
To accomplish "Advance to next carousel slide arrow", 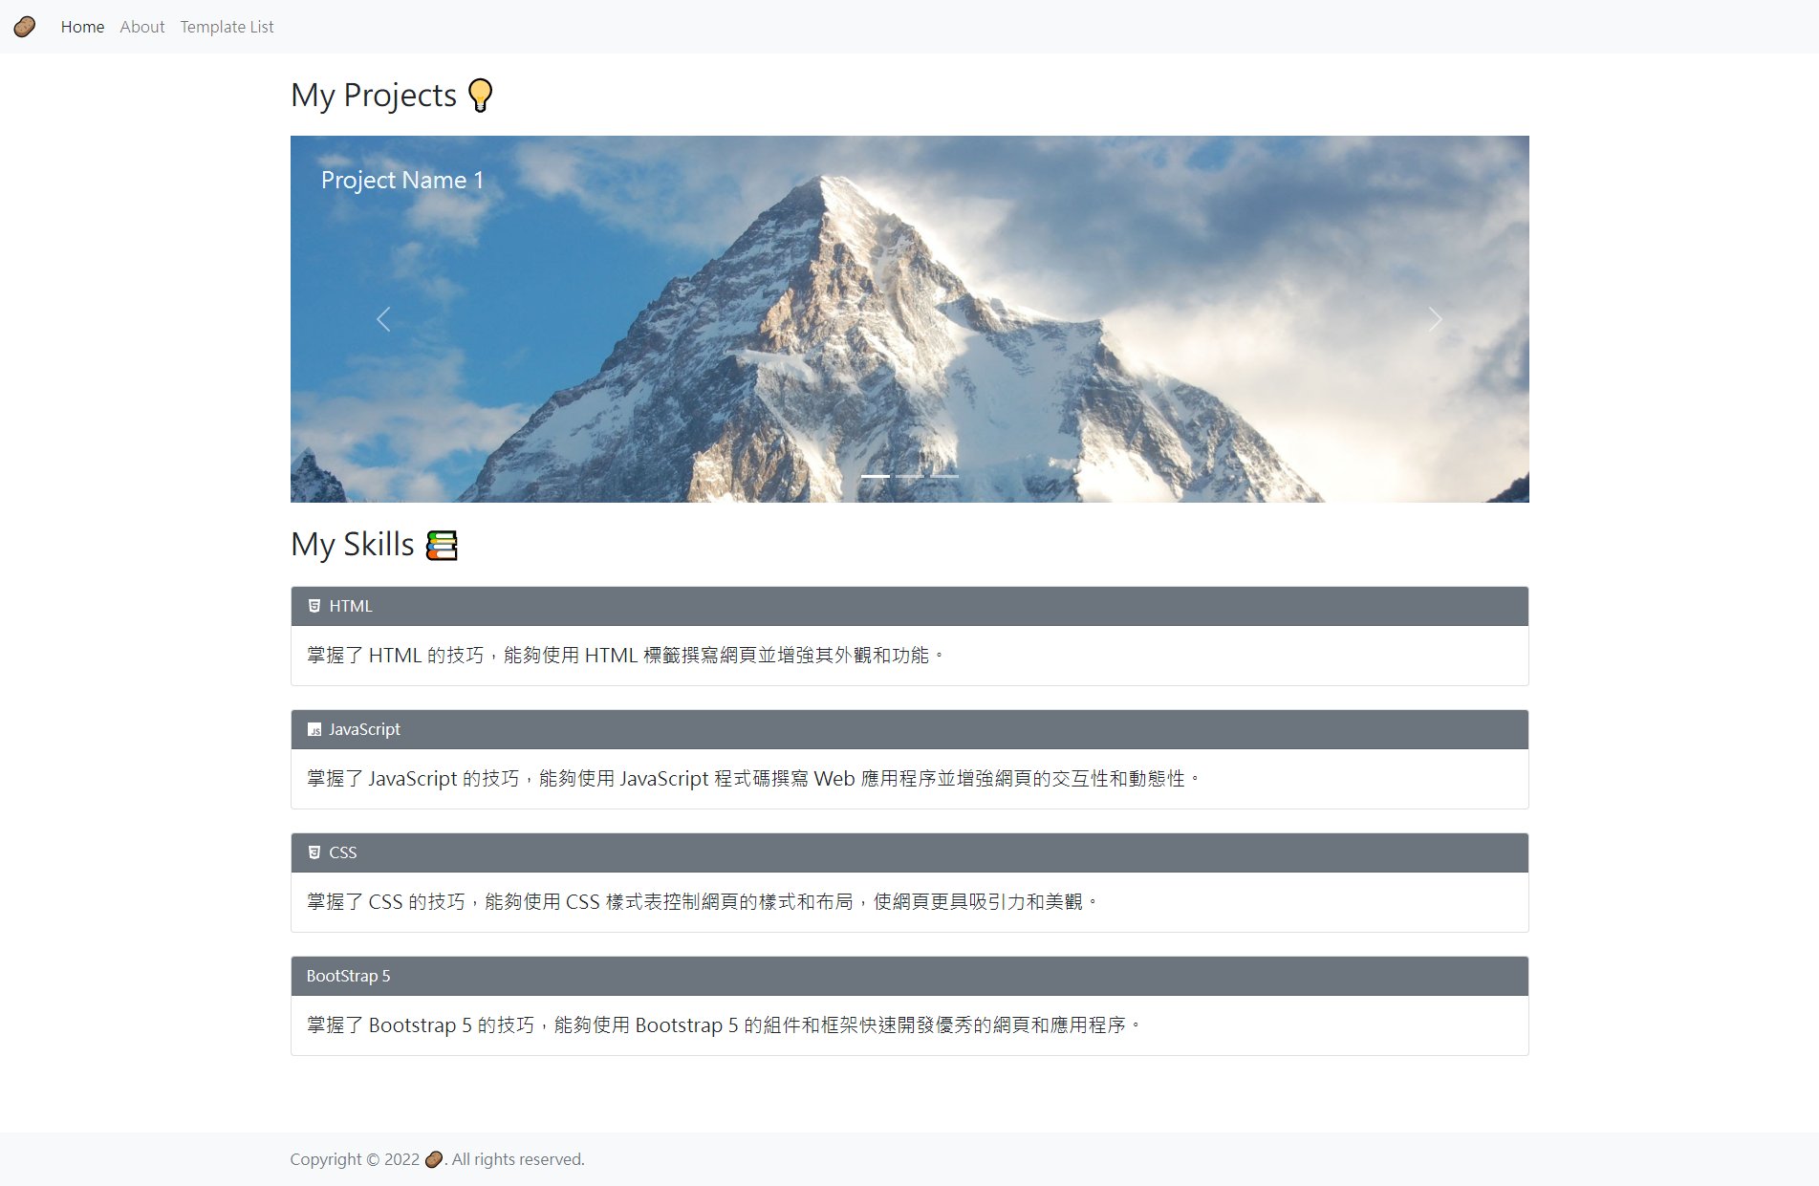I will pos(1435,319).
